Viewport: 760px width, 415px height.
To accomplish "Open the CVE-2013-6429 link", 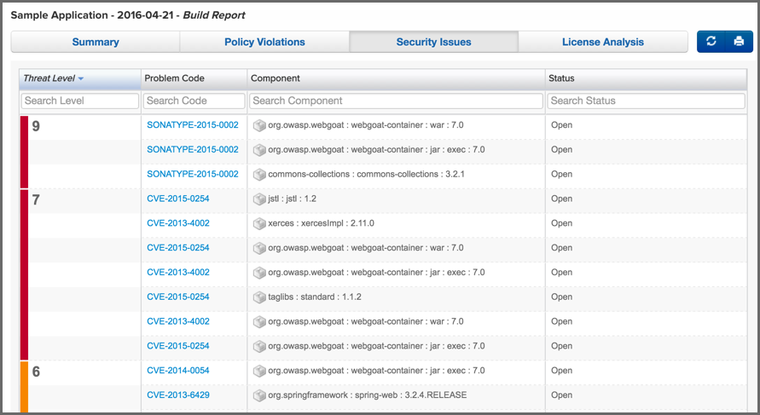I will coord(178,395).
